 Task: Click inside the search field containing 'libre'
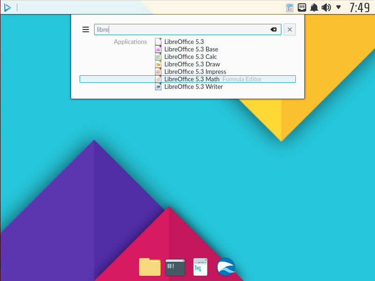[x=183, y=29]
